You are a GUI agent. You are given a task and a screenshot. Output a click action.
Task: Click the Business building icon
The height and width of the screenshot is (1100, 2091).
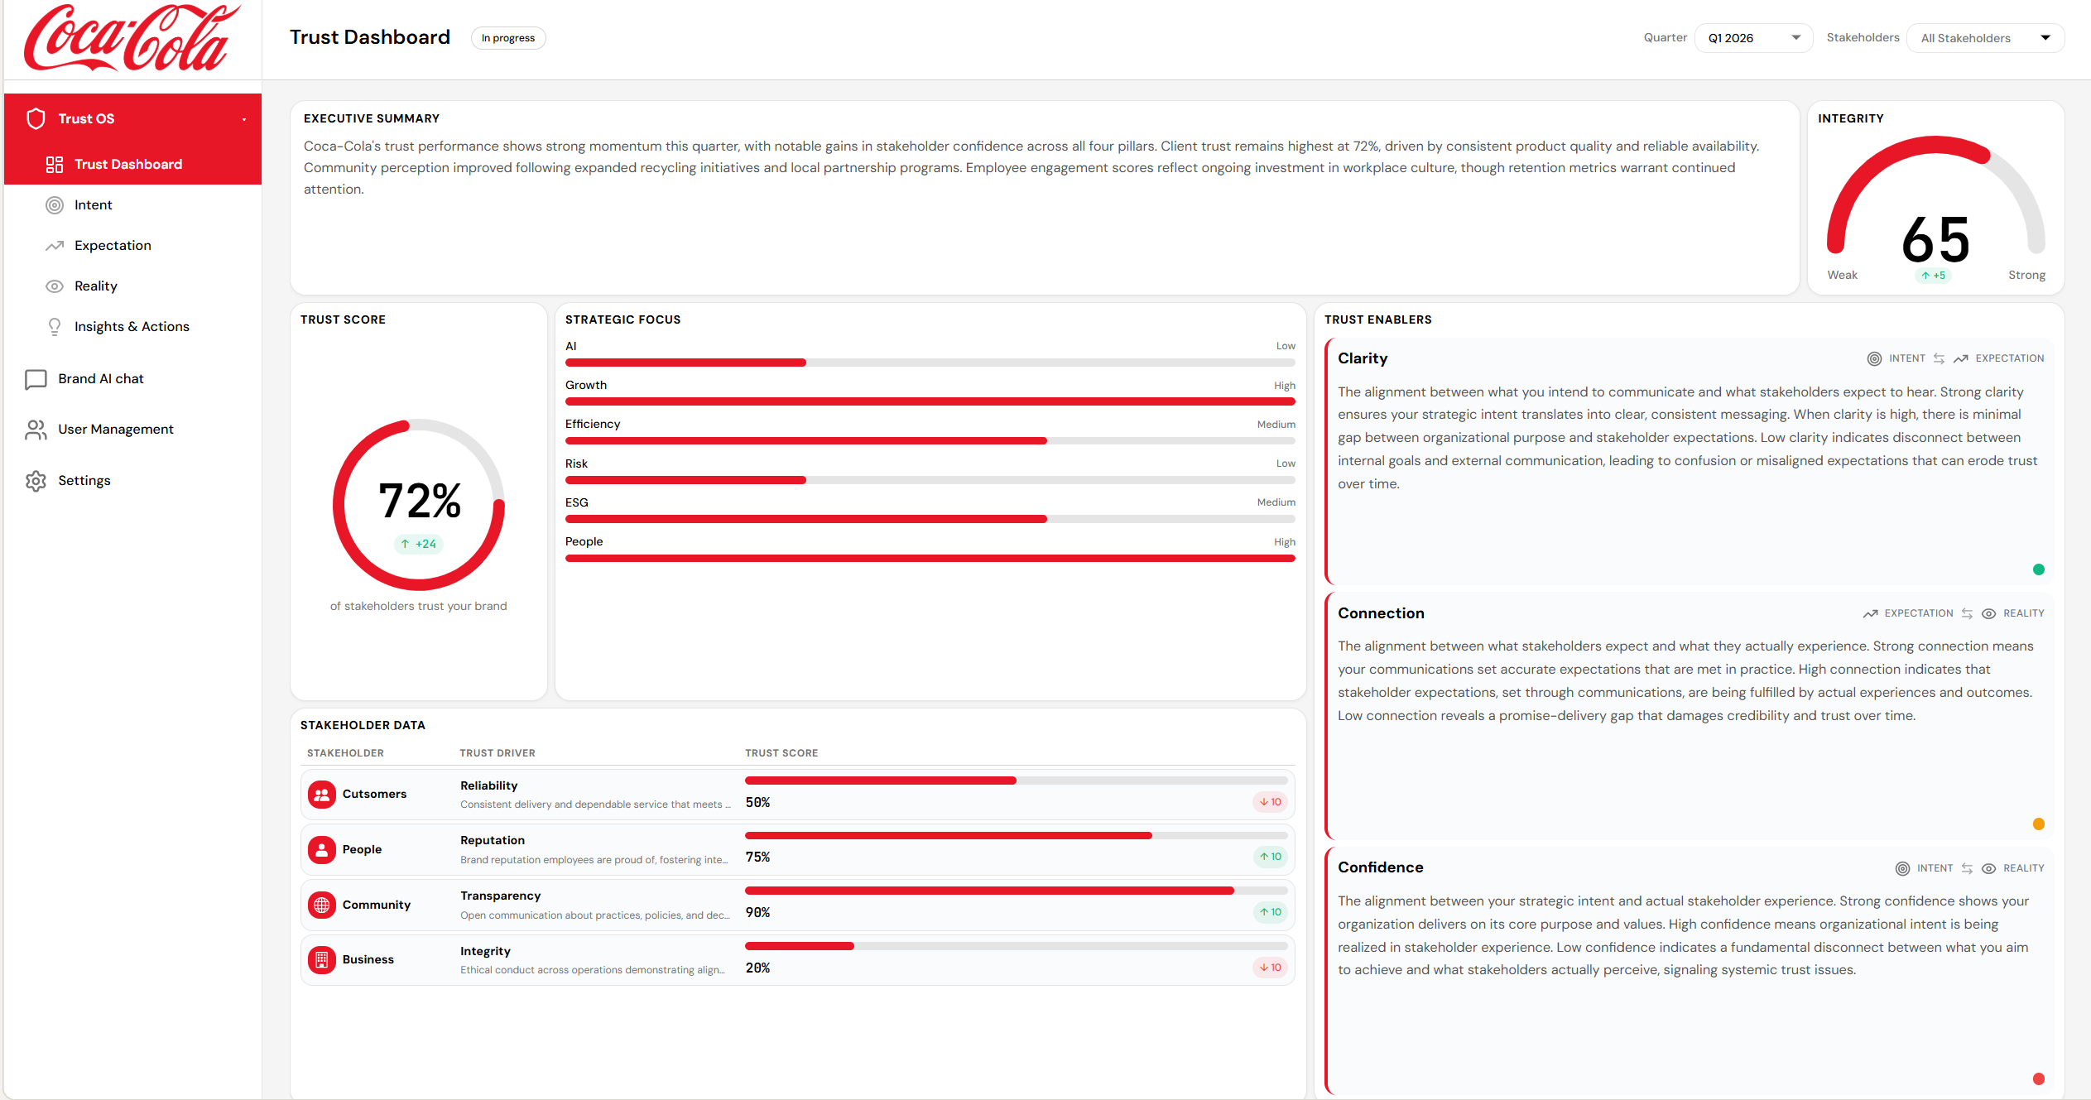[x=322, y=960]
